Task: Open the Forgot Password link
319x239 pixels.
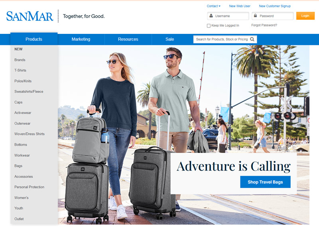Action: click(264, 25)
